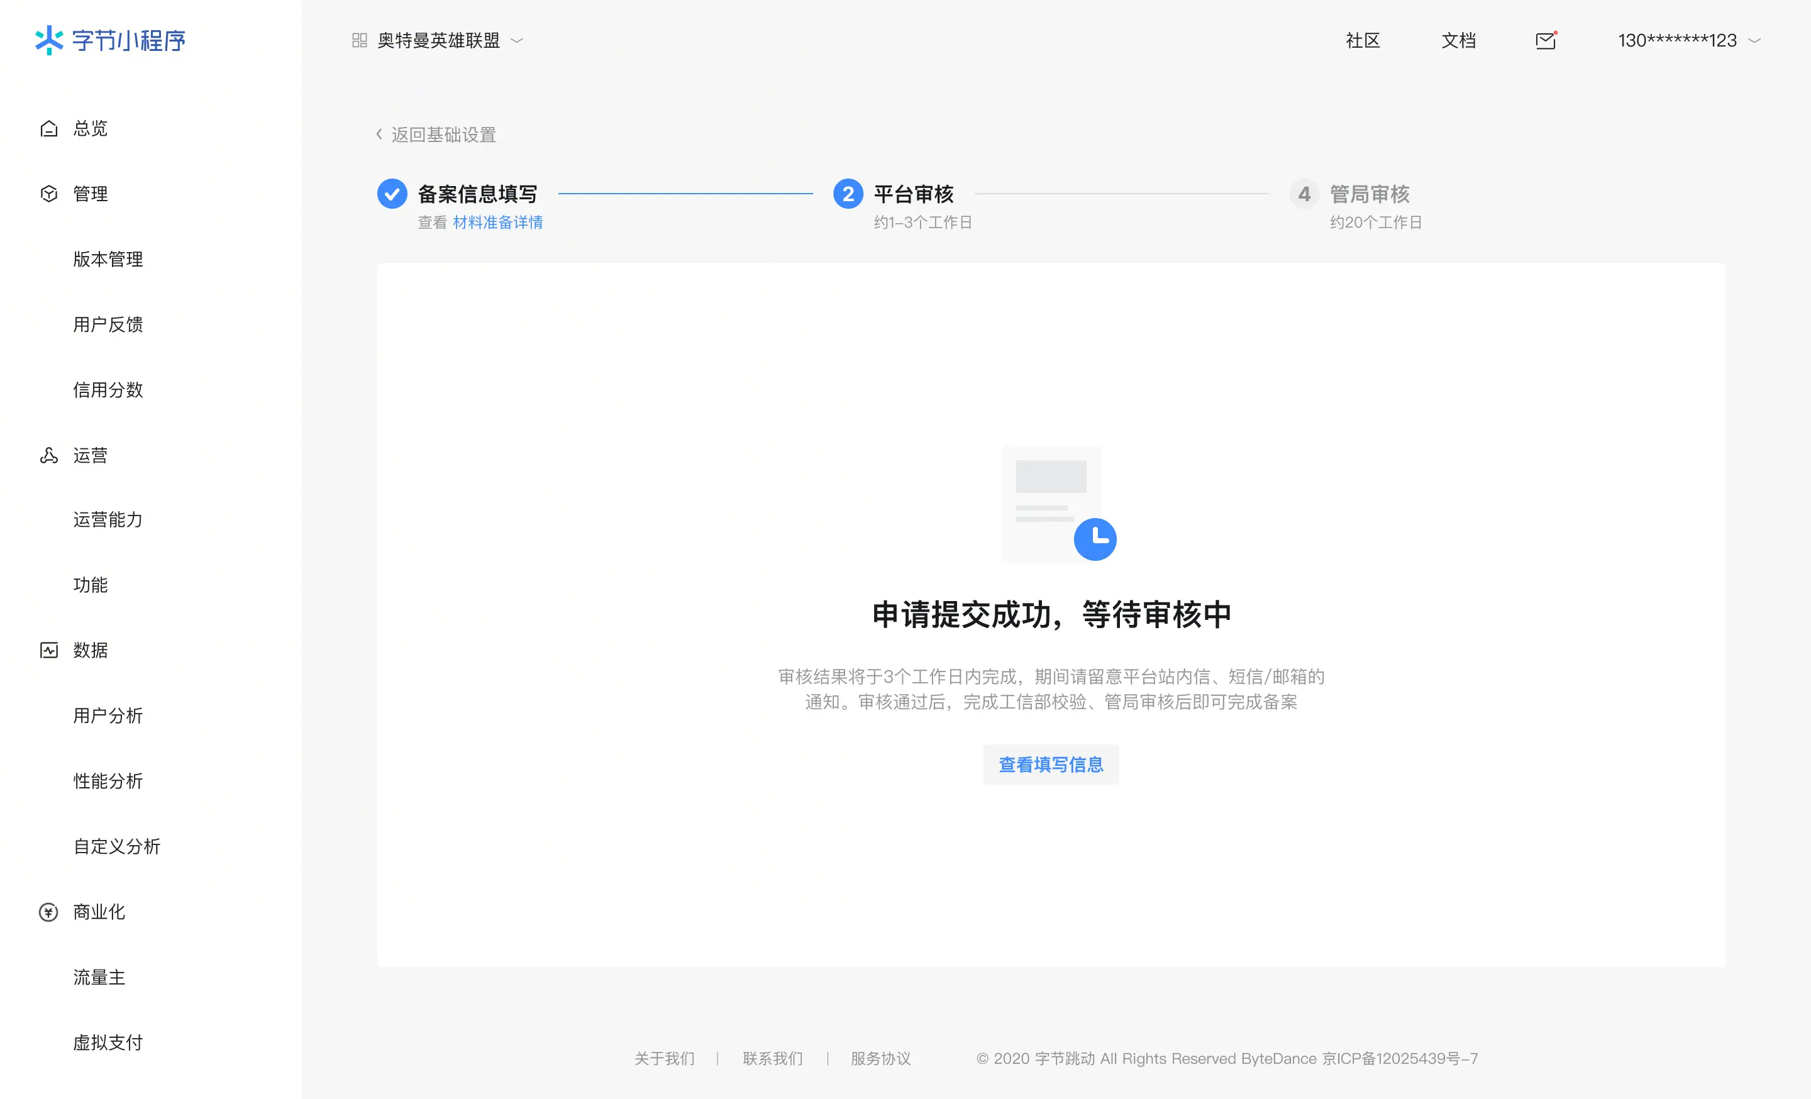Click the document clock status illustration
The height and width of the screenshot is (1099, 1811).
pyautogui.click(x=1057, y=504)
